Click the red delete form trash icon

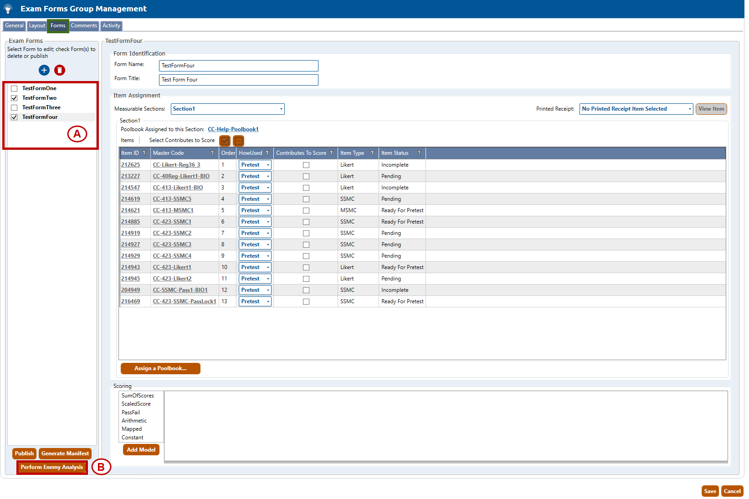point(60,70)
